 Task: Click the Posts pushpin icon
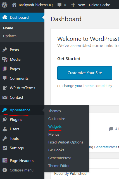pos(5,50)
